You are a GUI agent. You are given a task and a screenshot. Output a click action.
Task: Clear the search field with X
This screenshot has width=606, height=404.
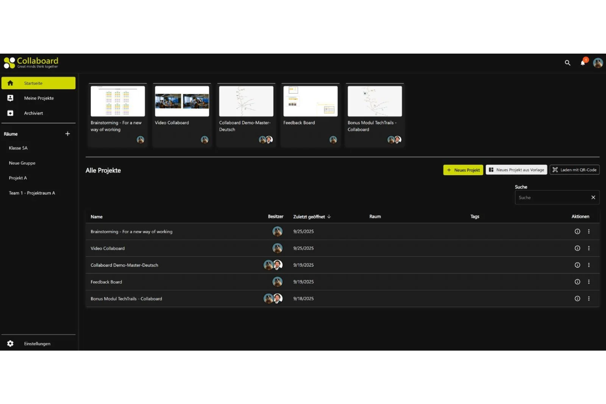coord(593,198)
